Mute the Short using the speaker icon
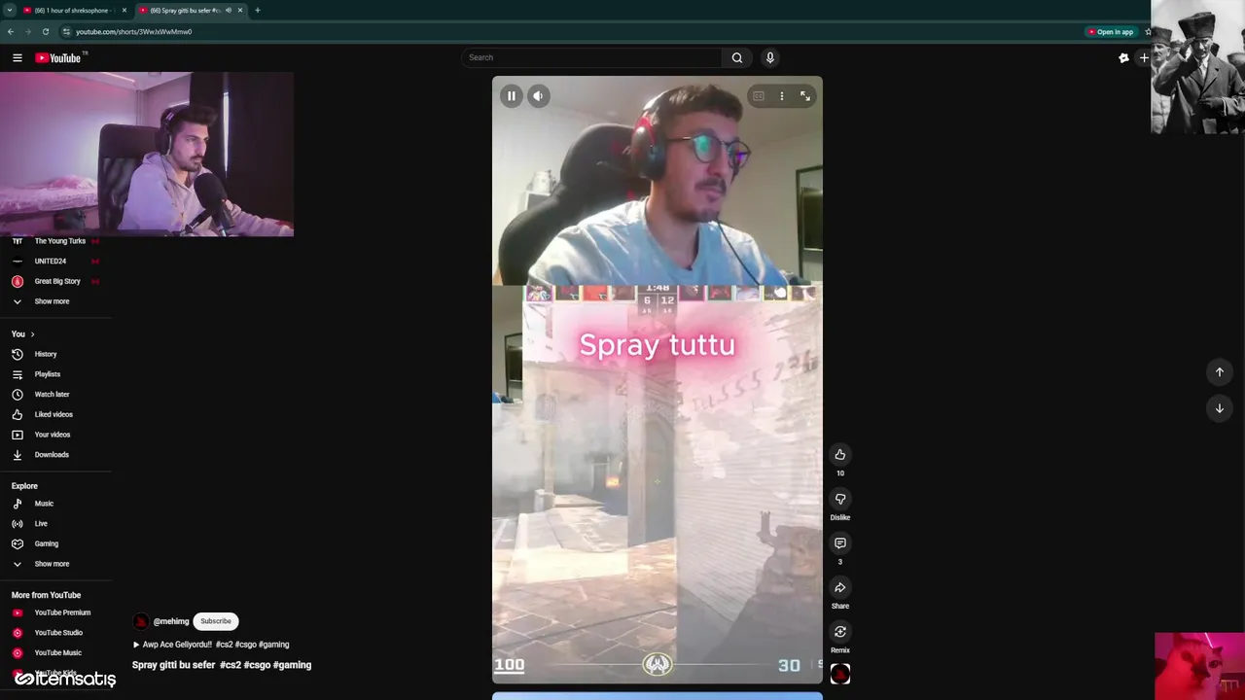This screenshot has height=700, width=1245. pos(539,96)
